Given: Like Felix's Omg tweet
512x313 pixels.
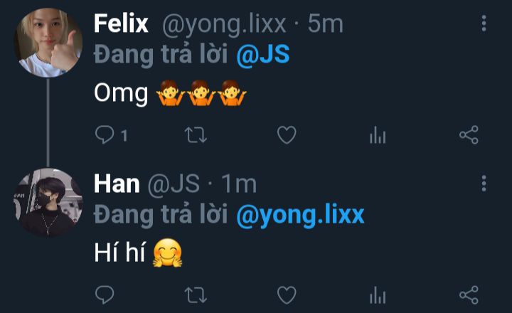Looking at the screenshot, I should [287, 135].
